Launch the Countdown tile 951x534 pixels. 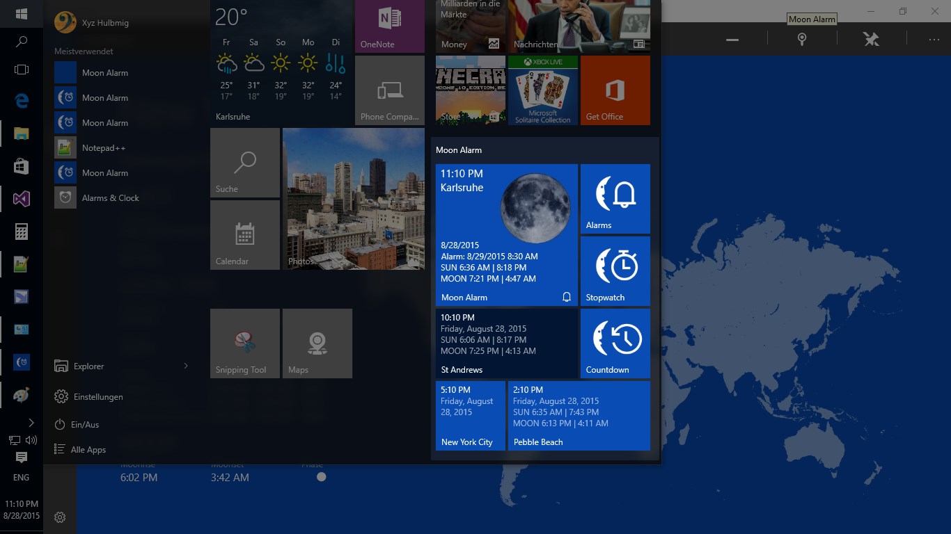tap(615, 343)
